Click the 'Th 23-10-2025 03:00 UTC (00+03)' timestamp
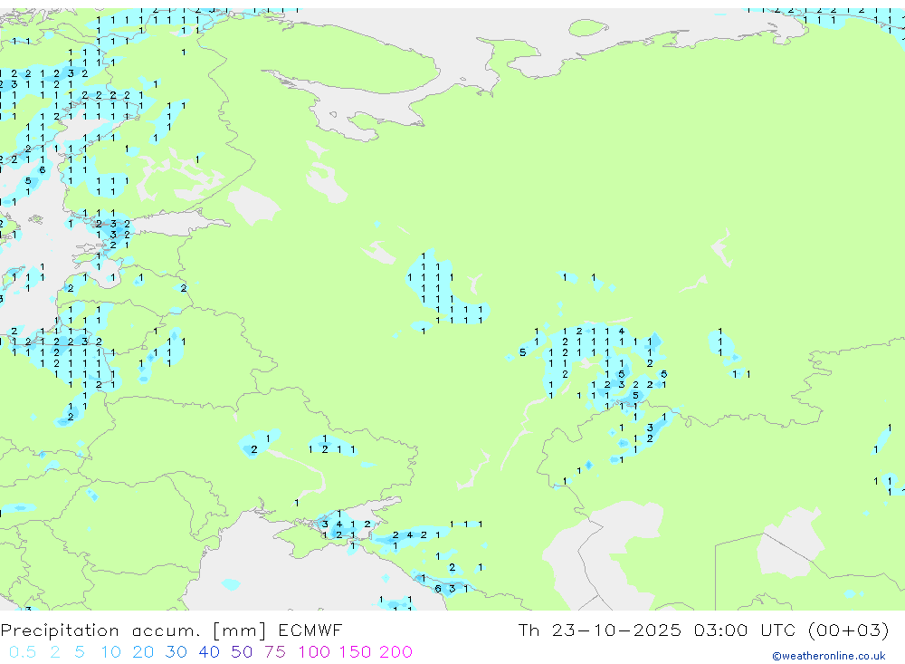 point(703,630)
